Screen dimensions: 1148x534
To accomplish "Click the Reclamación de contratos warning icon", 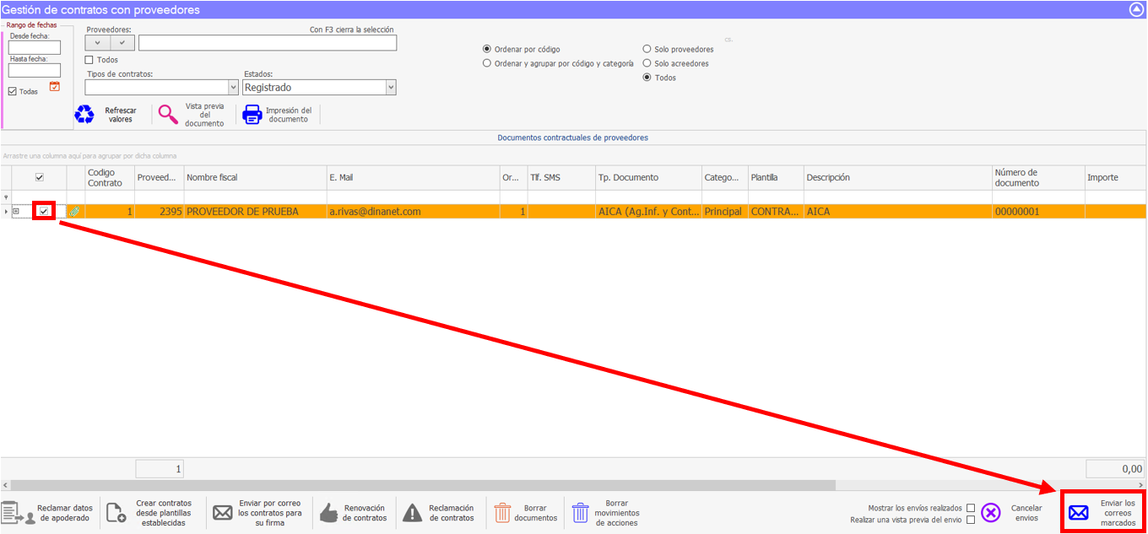I will click(x=412, y=513).
